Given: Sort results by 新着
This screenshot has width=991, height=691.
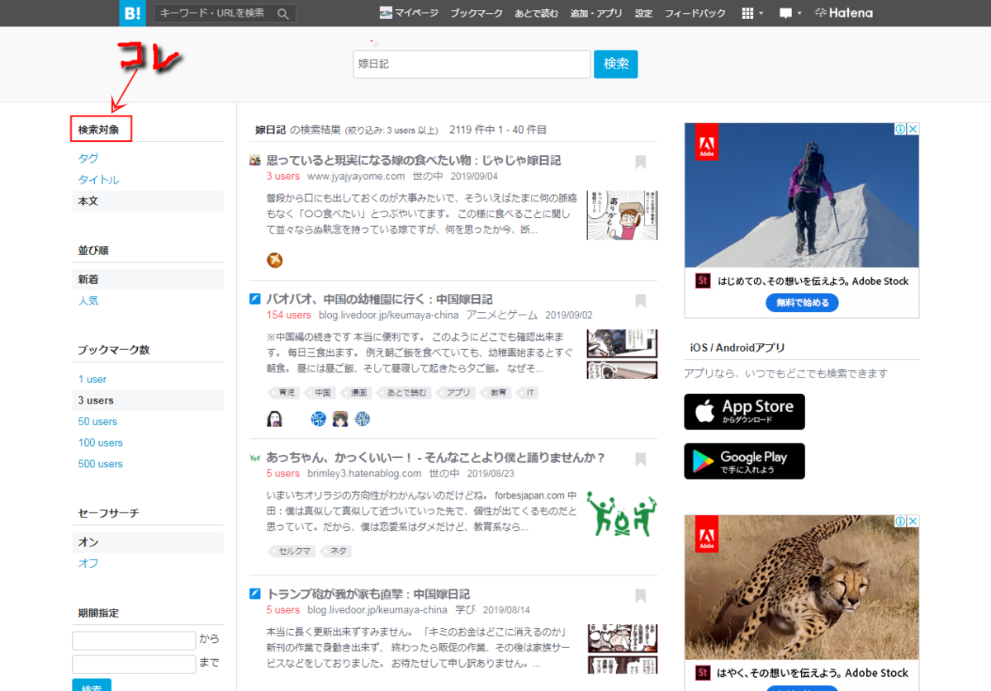Looking at the screenshot, I should [148, 279].
